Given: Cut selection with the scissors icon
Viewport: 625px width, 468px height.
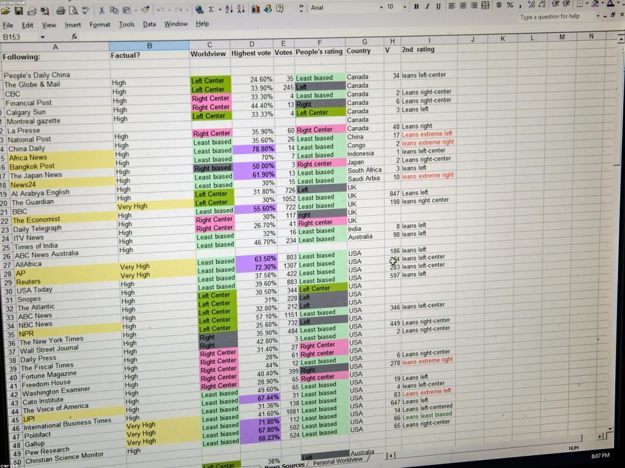Looking at the screenshot, I should pyautogui.click(x=102, y=10).
